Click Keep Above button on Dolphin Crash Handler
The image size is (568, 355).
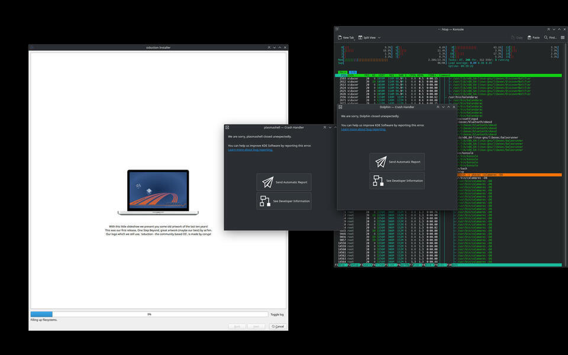(438, 107)
